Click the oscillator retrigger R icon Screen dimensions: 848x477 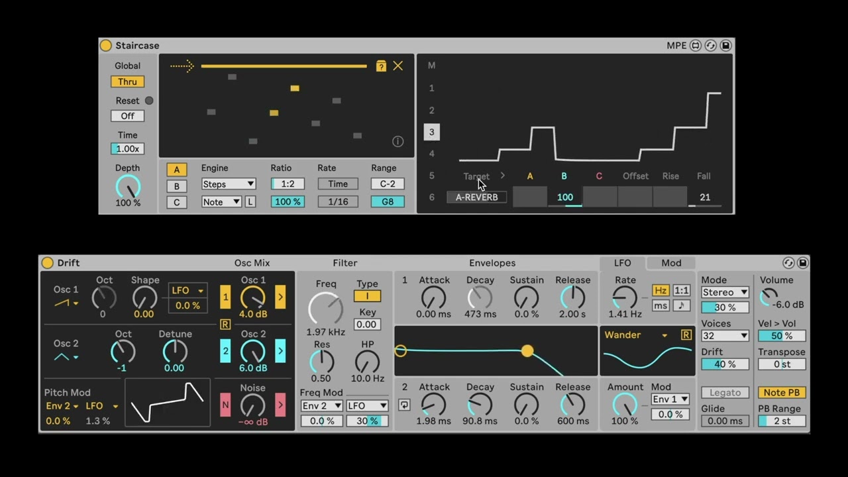coord(225,325)
